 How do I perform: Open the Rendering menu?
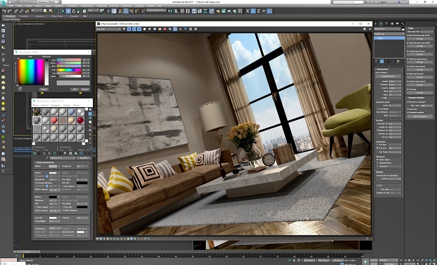(x=101, y=5)
